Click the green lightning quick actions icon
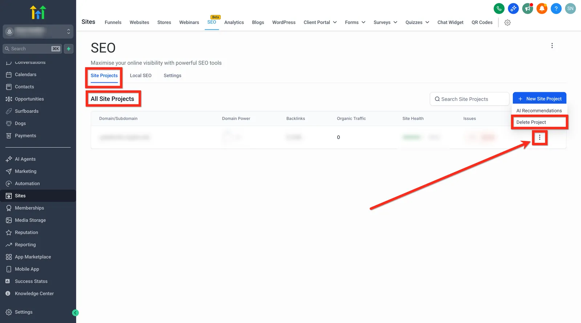This screenshot has height=323, width=581. pos(69,49)
